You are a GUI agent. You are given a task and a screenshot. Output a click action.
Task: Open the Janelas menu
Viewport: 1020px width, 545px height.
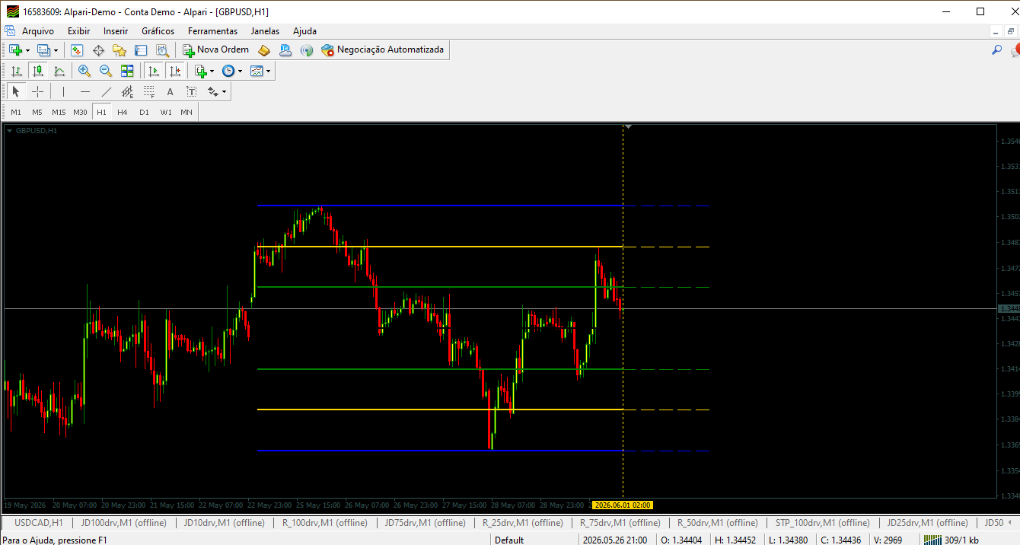coord(265,31)
